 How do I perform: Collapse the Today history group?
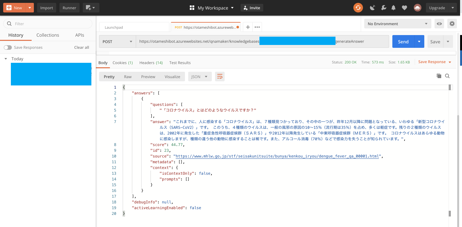pyautogui.click(x=6, y=59)
